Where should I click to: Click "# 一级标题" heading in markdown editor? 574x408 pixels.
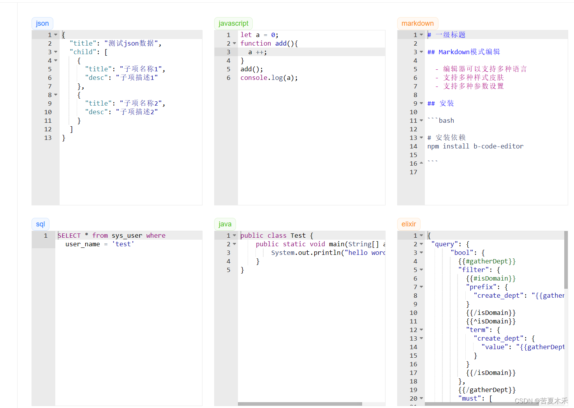click(x=446, y=35)
